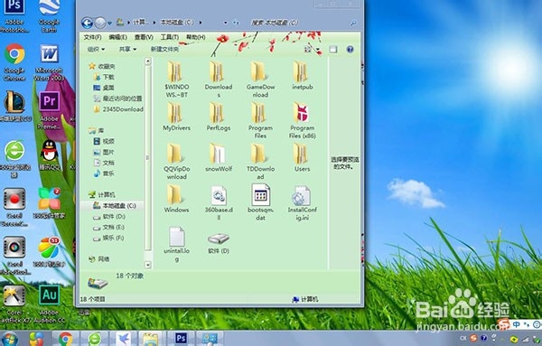The width and height of the screenshot is (542, 346).
Task: Open the Program Files folder
Action: click(x=260, y=120)
